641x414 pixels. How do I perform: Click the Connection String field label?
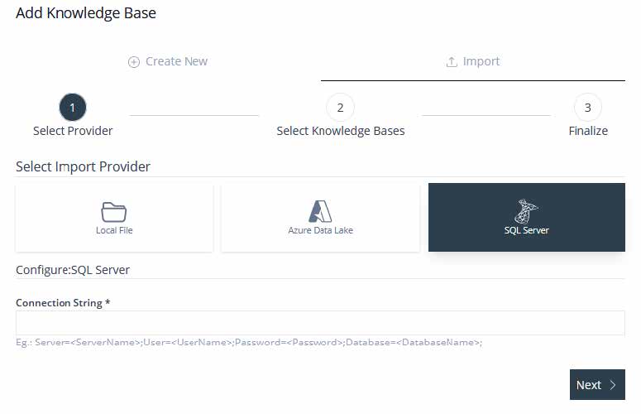tap(63, 303)
